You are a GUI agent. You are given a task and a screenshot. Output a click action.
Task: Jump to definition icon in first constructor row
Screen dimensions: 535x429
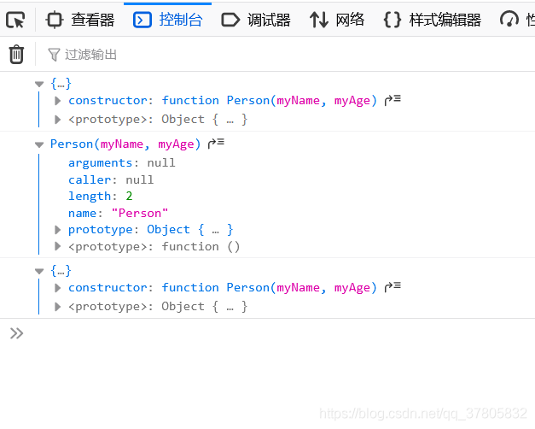point(393,100)
